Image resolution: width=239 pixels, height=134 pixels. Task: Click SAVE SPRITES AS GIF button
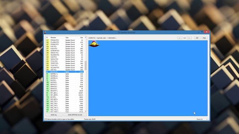click(x=75, y=115)
